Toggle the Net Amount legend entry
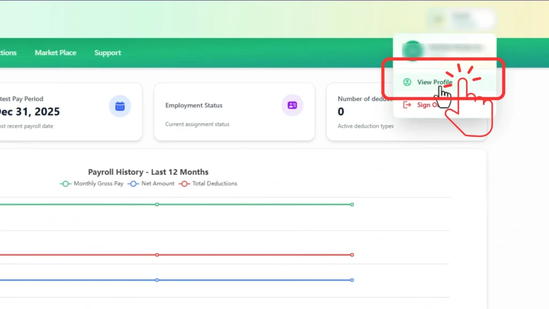This screenshot has width=549, height=309. [151, 183]
